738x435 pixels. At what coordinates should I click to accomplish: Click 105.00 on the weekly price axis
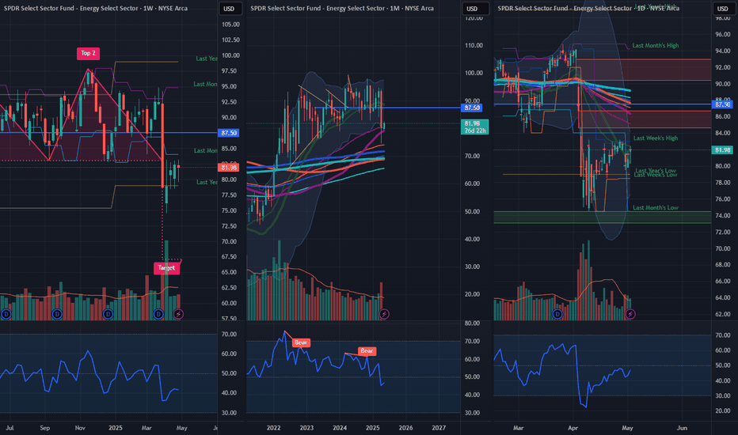tap(230, 25)
